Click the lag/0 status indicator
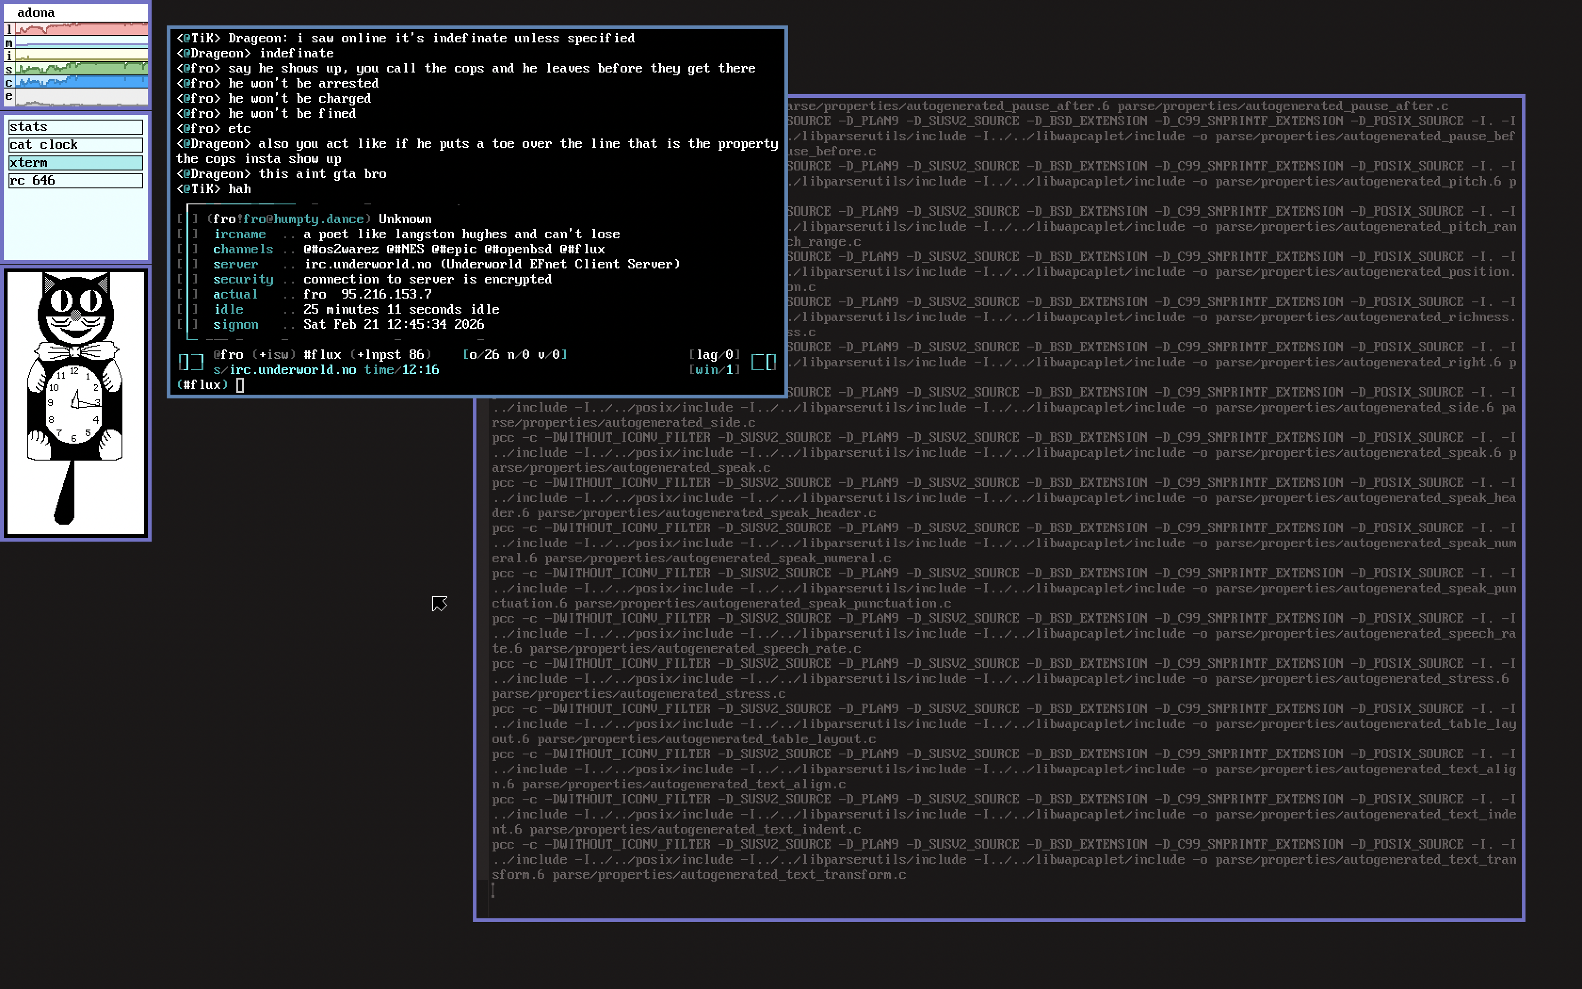This screenshot has width=1582, height=989. pyautogui.click(x=715, y=355)
